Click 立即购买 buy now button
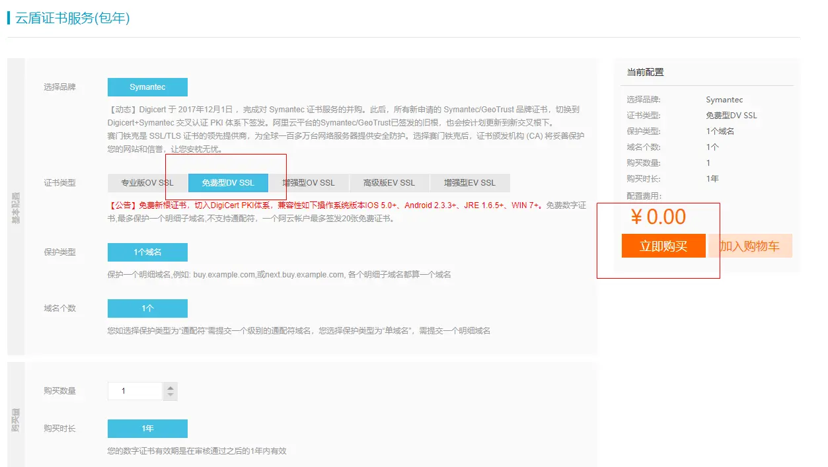Viewport: 828px width, 467px height. [x=663, y=246]
